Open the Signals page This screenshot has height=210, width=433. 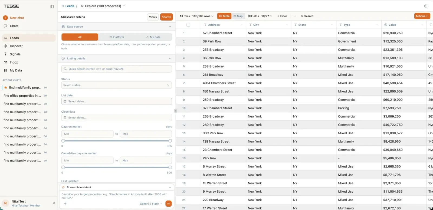tap(15, 54)
